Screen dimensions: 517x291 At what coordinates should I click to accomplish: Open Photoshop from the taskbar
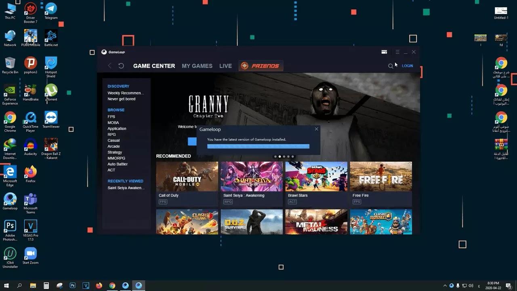pyautogui.click(x=73, y=285)
